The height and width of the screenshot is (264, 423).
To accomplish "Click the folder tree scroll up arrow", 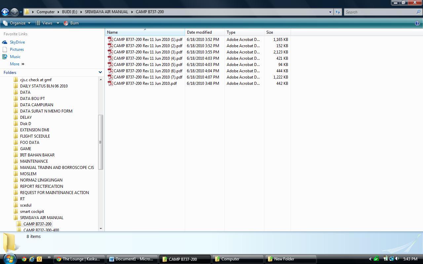I will [x=100, y=80].
